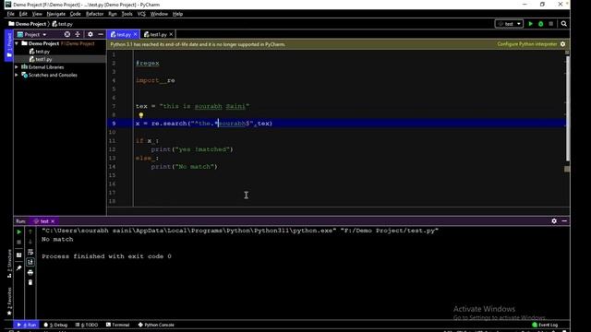Open the Refactor menu
Viewport: 591px width, 332px height.
(94, 14)
